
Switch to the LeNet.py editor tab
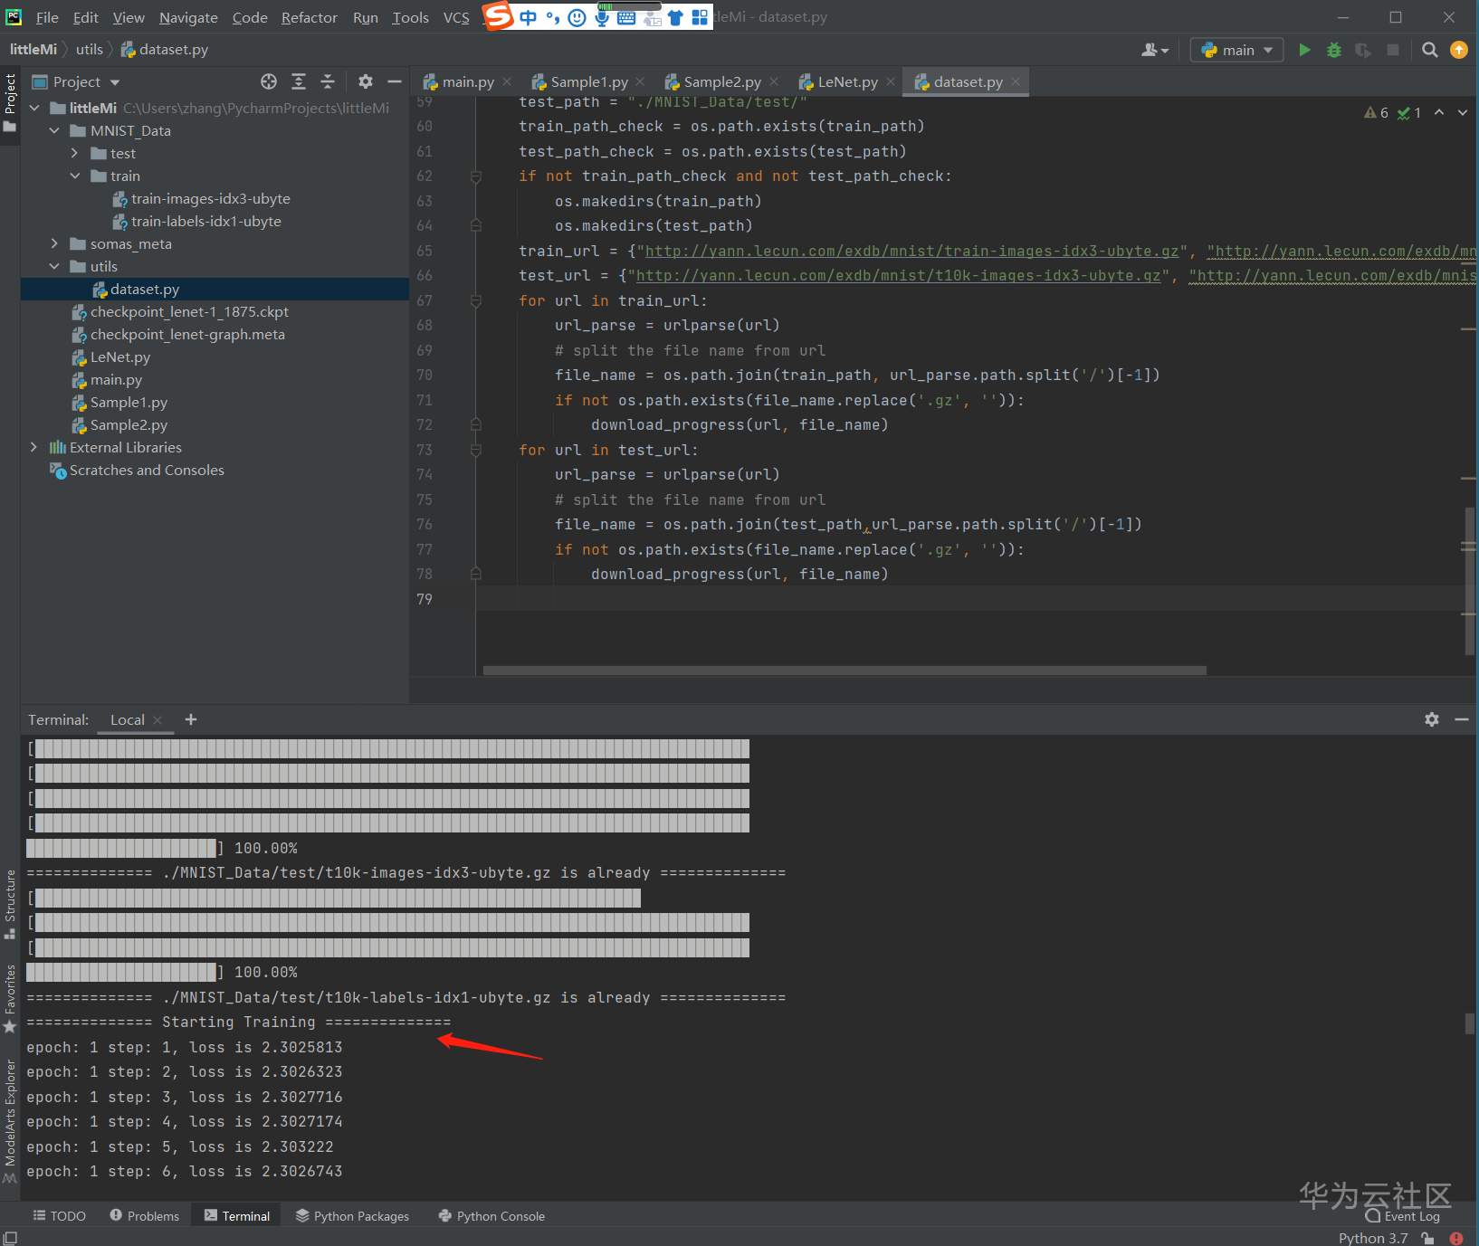[x=846, y=81]
